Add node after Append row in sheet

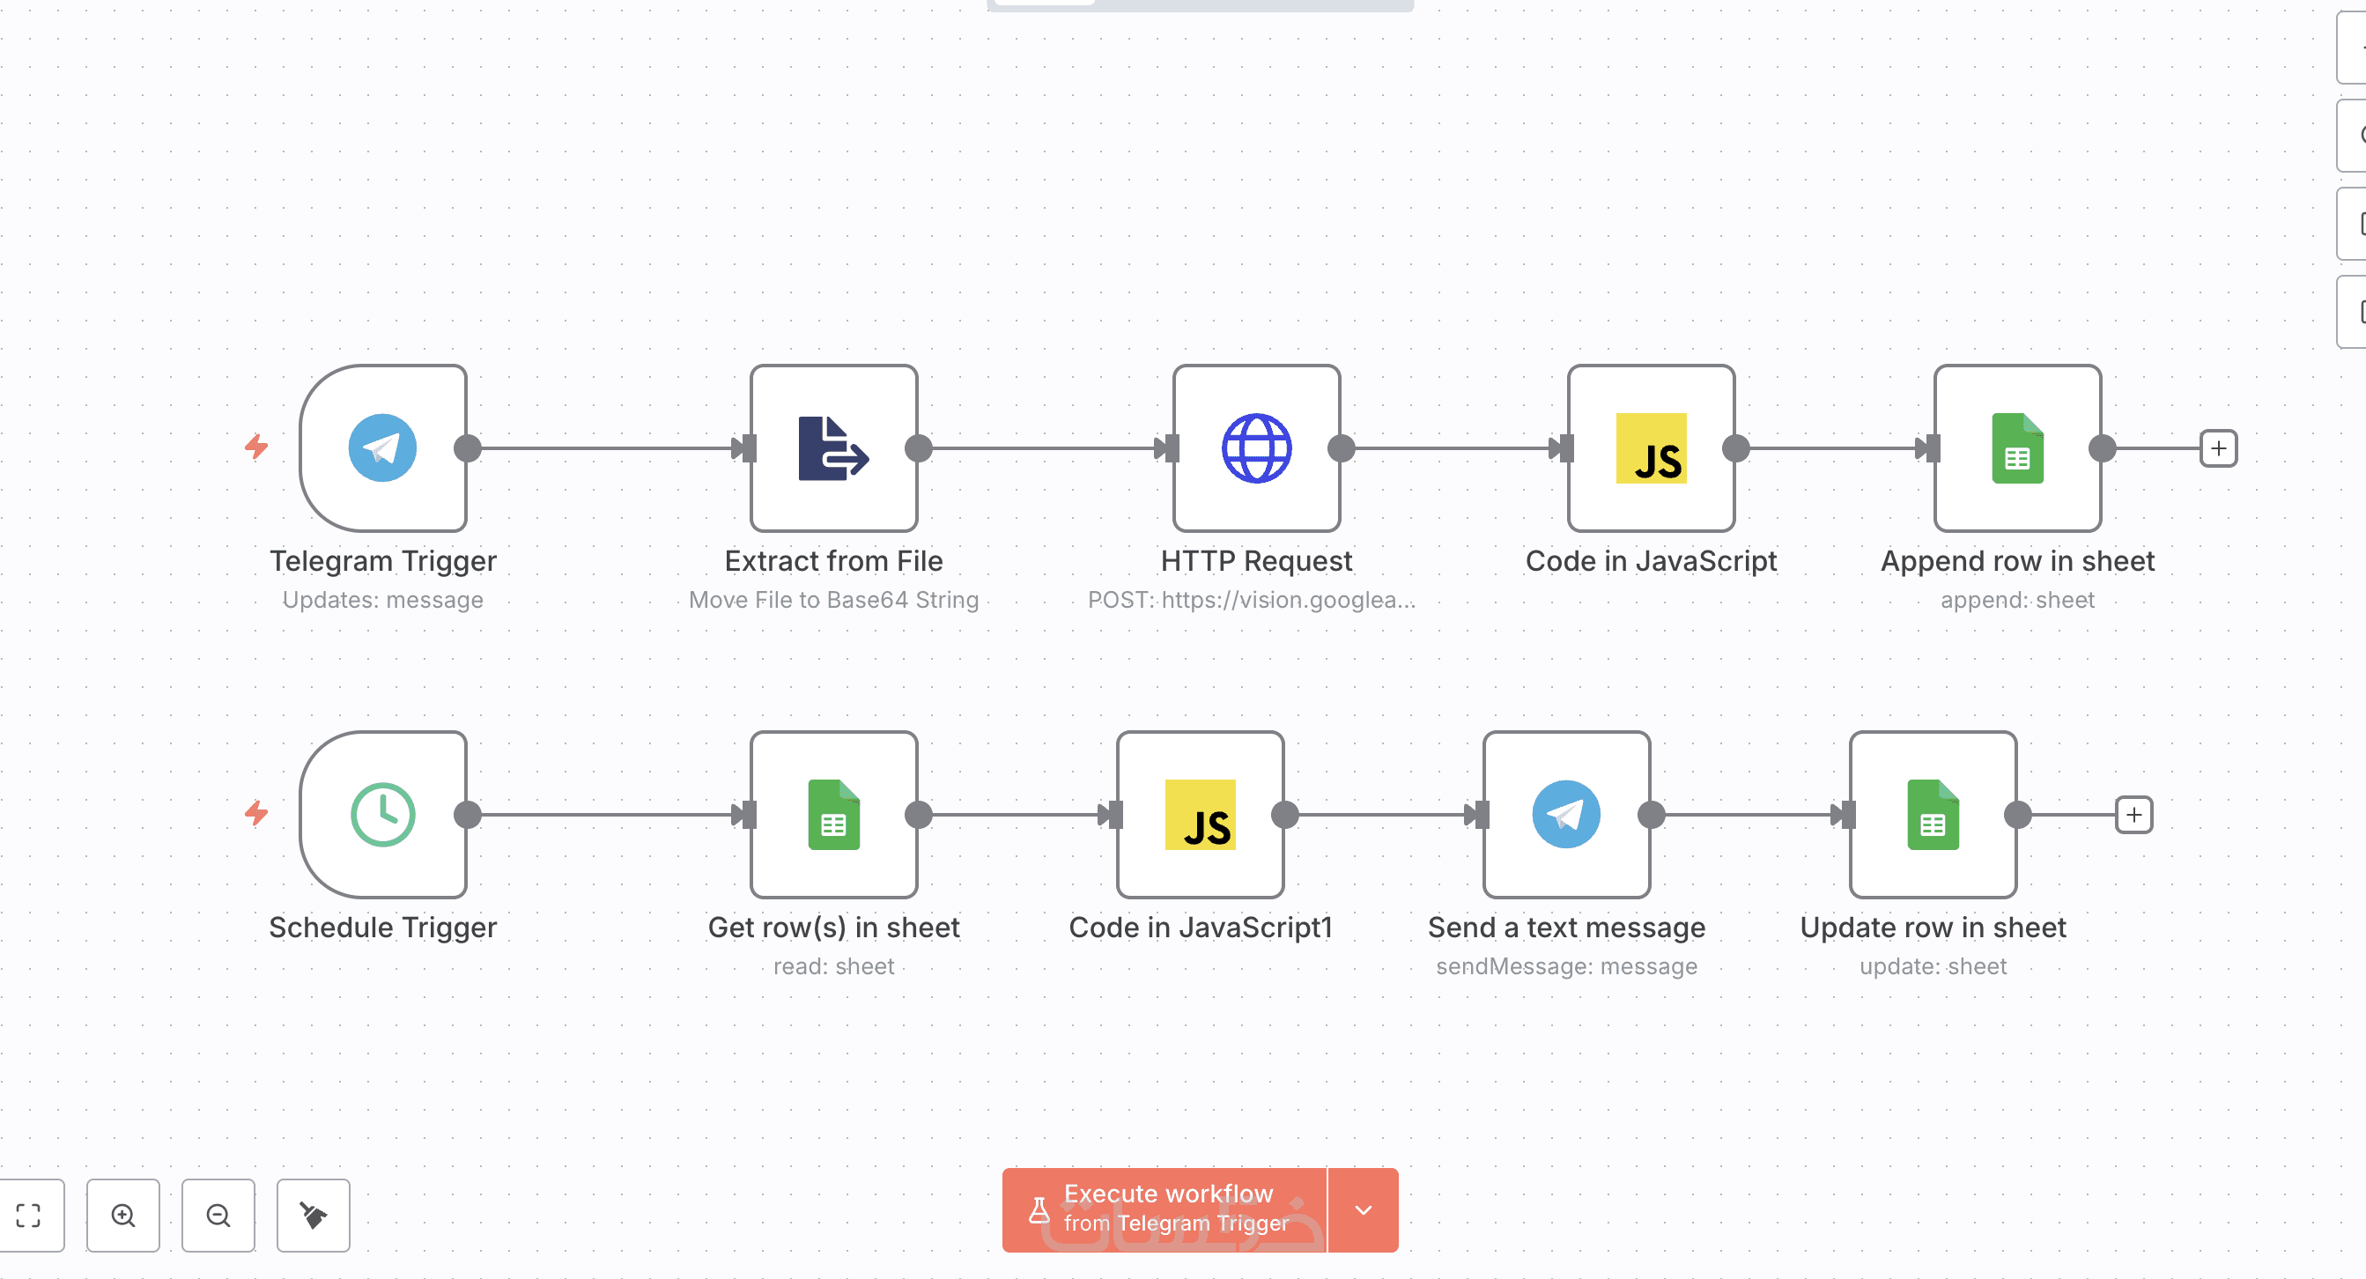click(x=2218, y=448)
